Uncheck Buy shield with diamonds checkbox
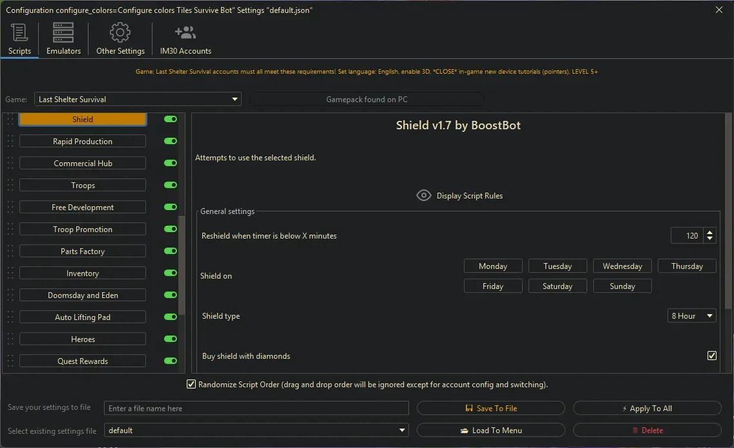Viewport: 734px width, 448px height. [x=711, y=356]
